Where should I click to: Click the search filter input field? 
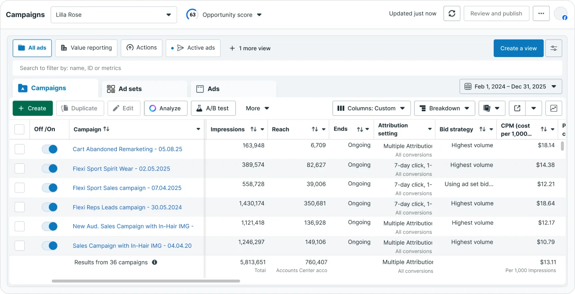pos(287,68)
